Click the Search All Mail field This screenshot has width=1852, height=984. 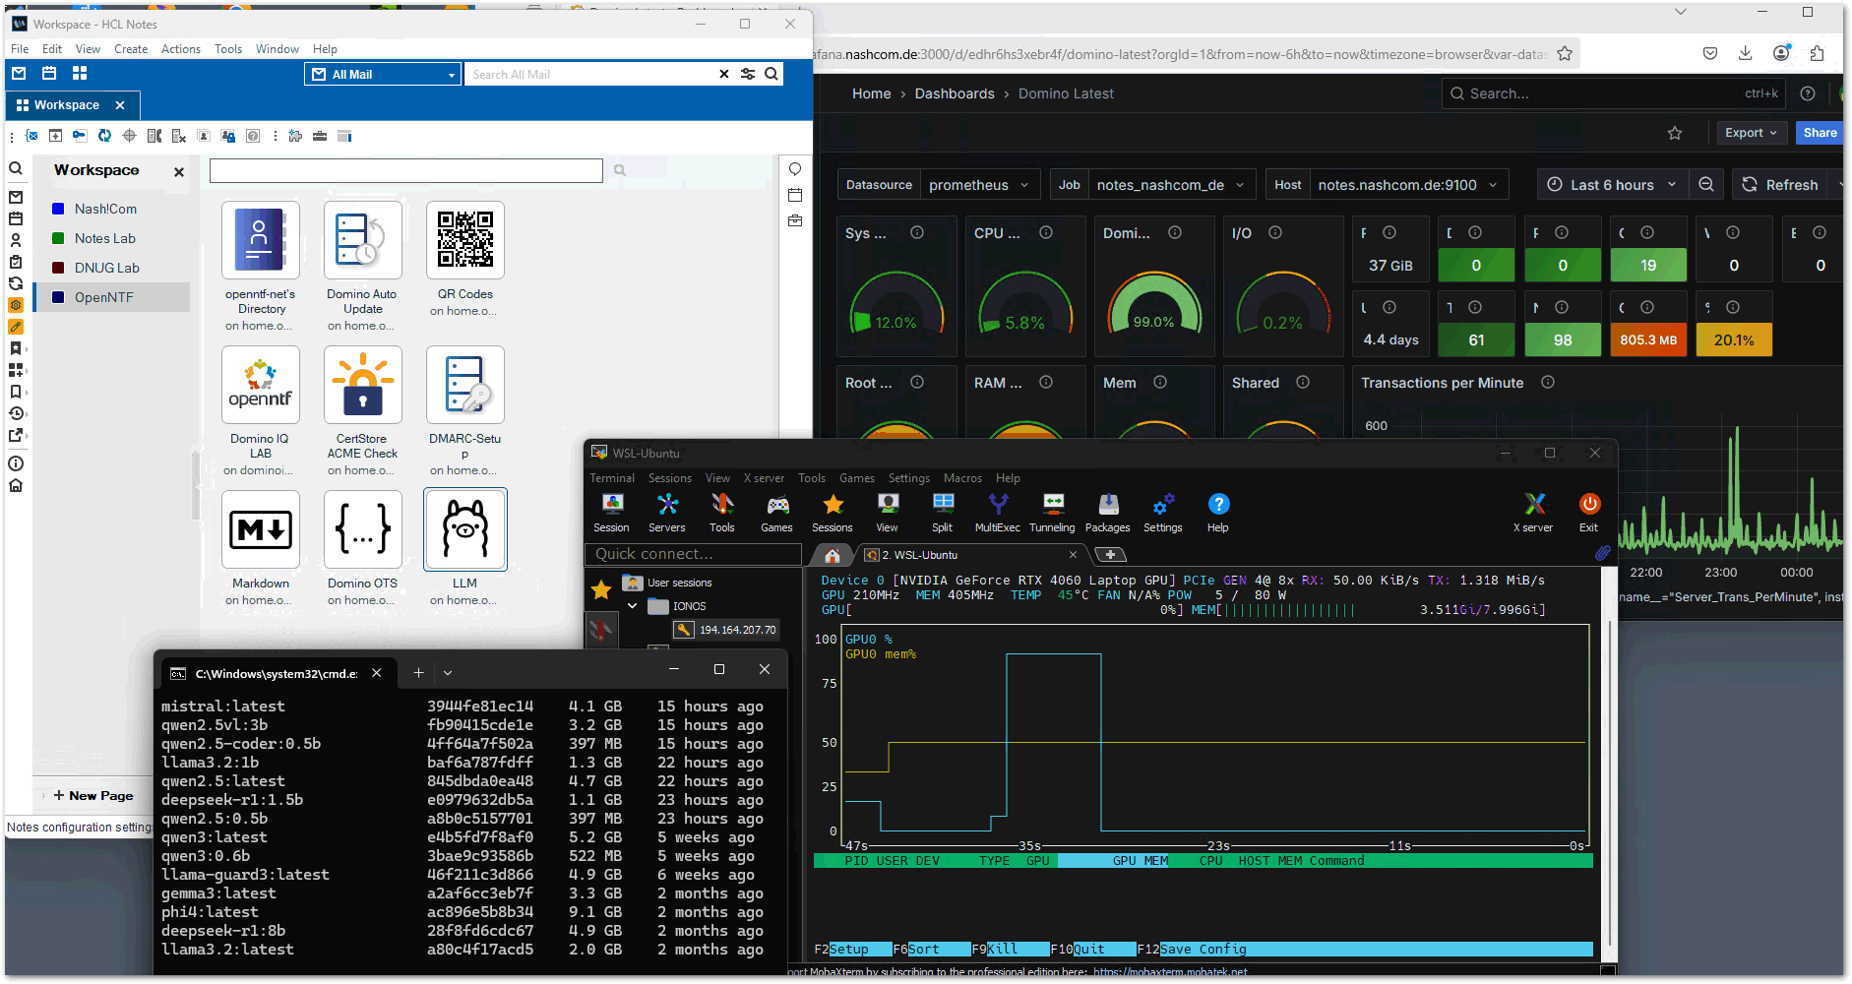tap(590, 74)
